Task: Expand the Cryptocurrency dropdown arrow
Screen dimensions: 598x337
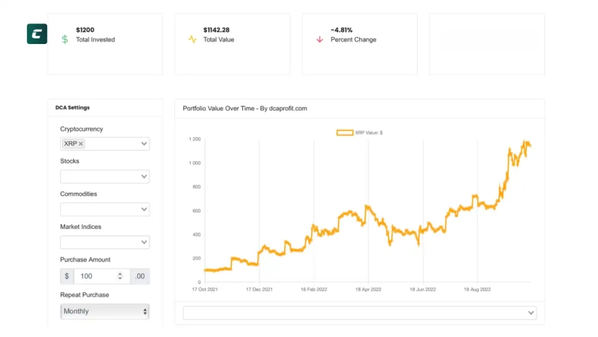Action: (x=143, y=143)
